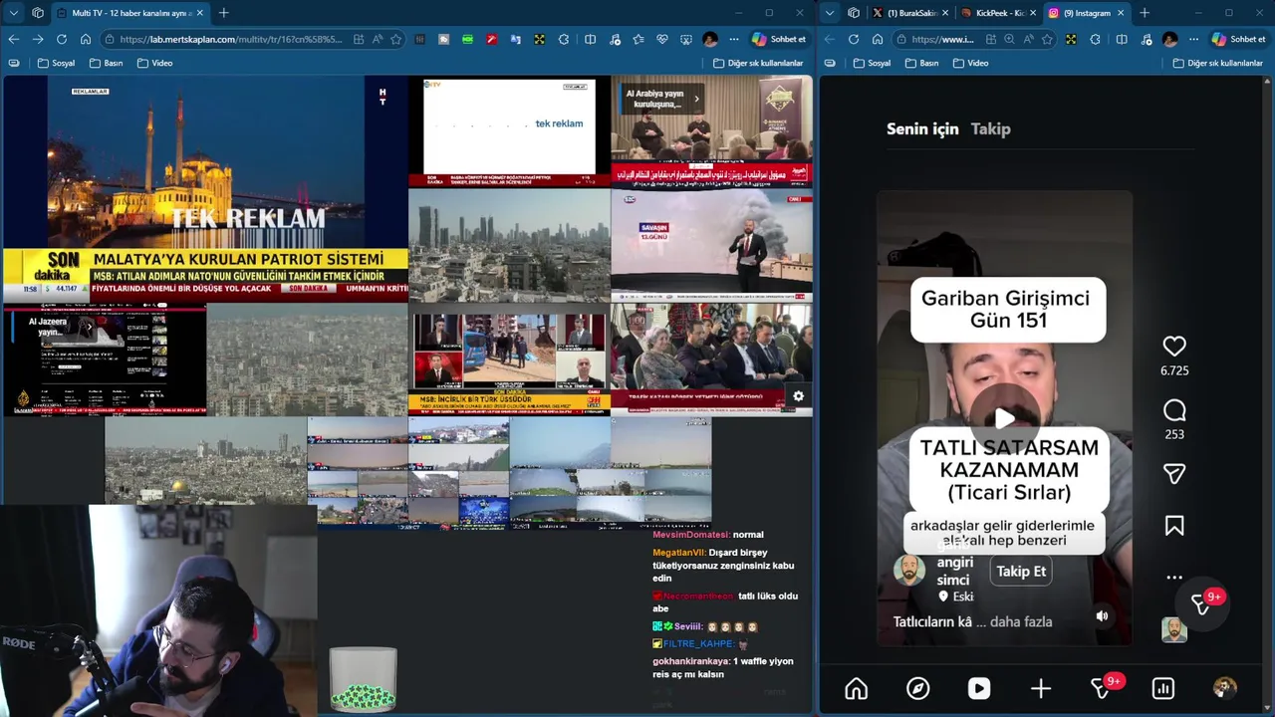Open the three-dot browser menu in Multi TV window
Viewport: 1275px width, 717px height.
click(x=734, y=40)
